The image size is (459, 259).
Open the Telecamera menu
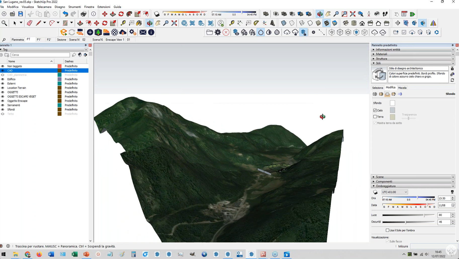click(44, 7)
